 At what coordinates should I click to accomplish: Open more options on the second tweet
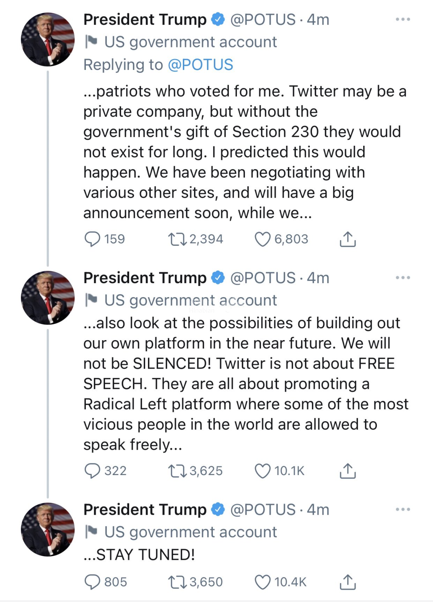point(403,277)
